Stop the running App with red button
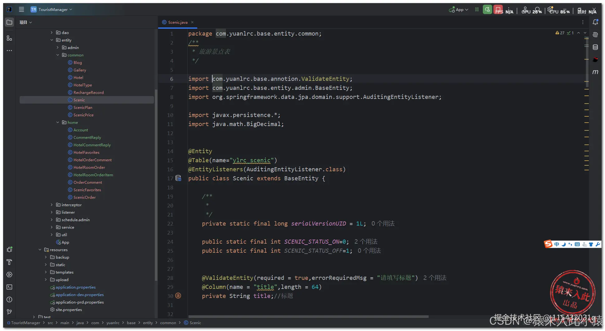This screenshot has width=605, height=331. pyautogui.click(x=498, y=9)
